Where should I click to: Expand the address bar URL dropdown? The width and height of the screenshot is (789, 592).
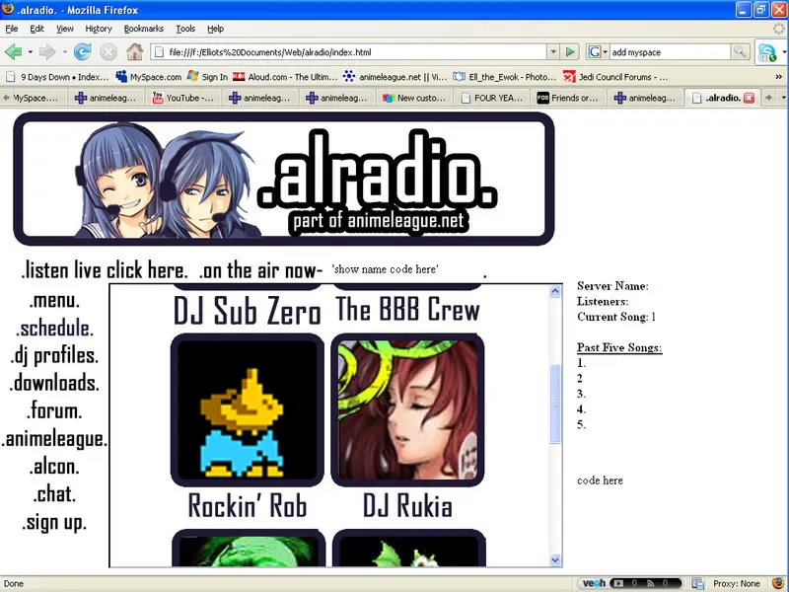pyautogui.click(x=553, y=52)
